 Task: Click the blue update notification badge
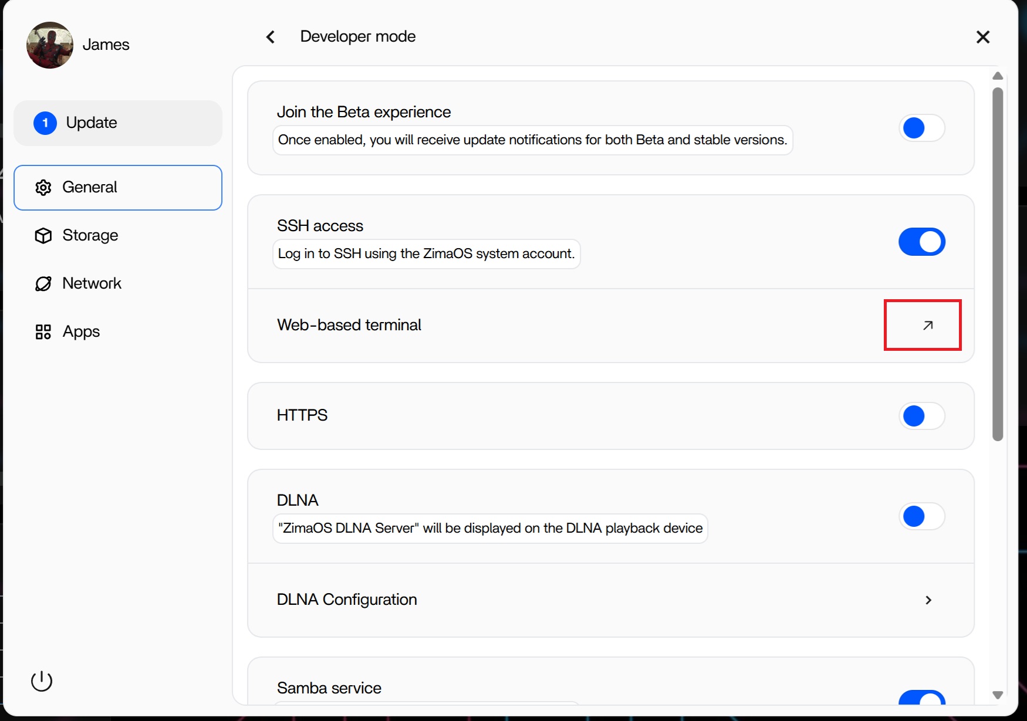point(45,123)
